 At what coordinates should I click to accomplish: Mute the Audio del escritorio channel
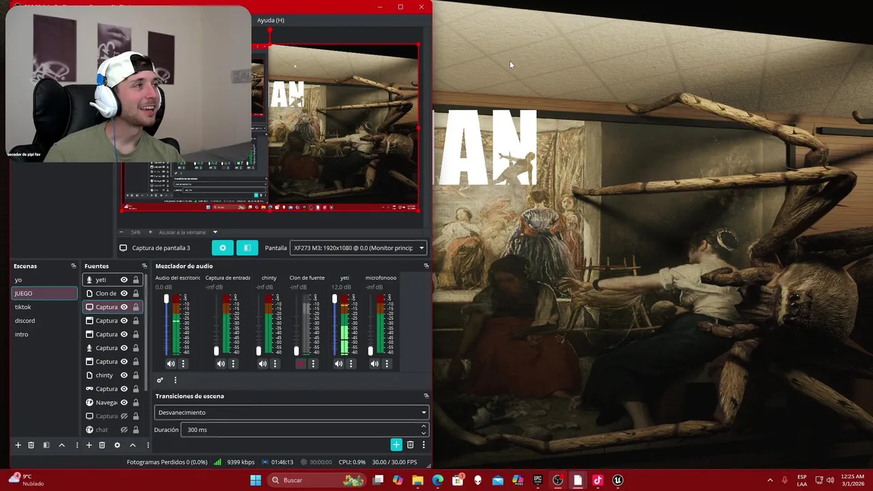(171, 363)
